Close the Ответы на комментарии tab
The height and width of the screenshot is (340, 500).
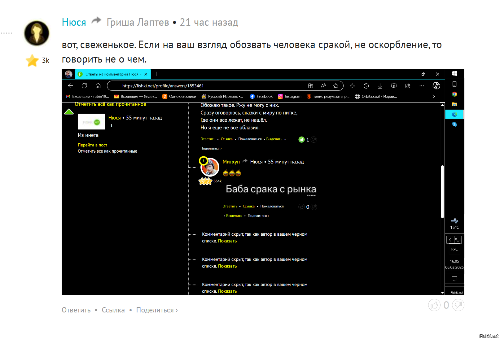146,74
